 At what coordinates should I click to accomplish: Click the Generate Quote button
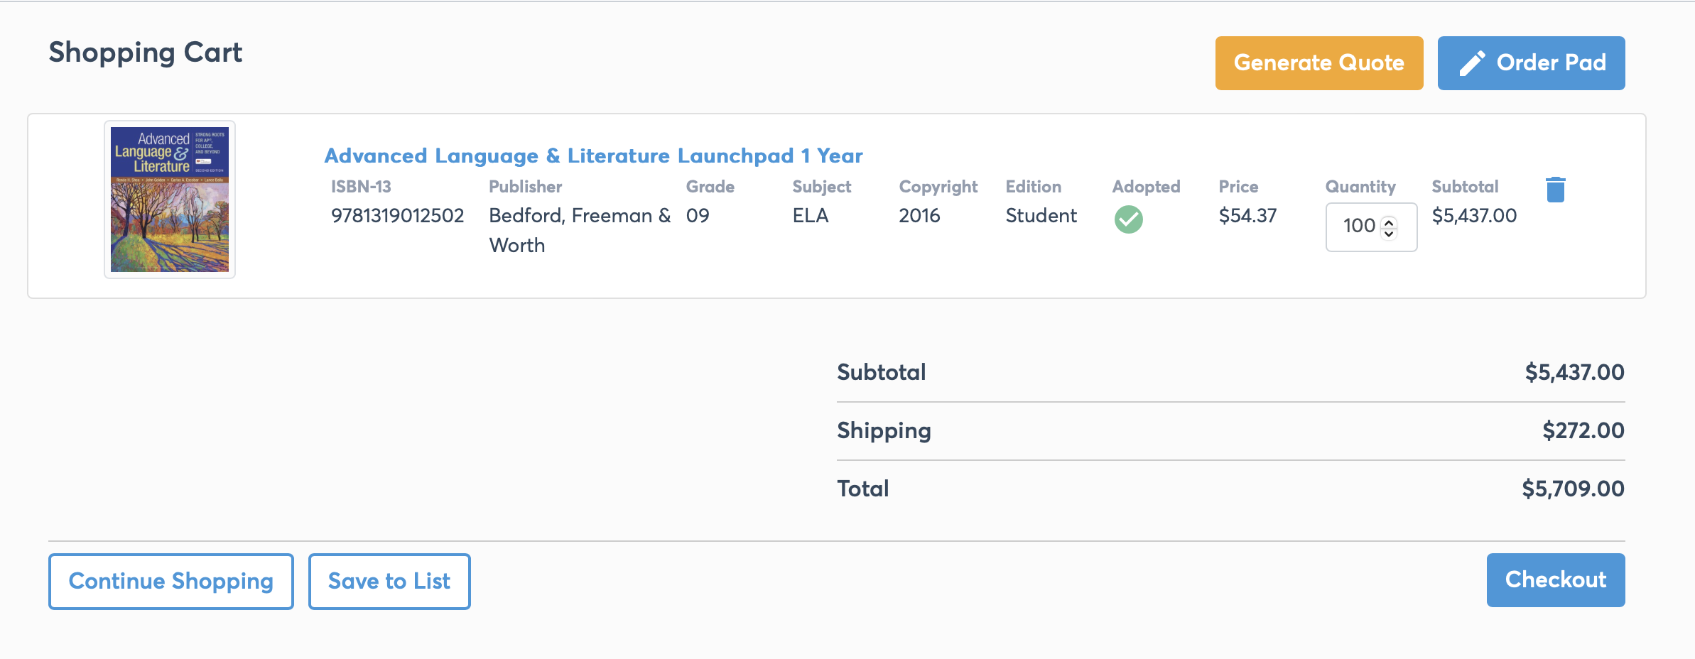1319,63
